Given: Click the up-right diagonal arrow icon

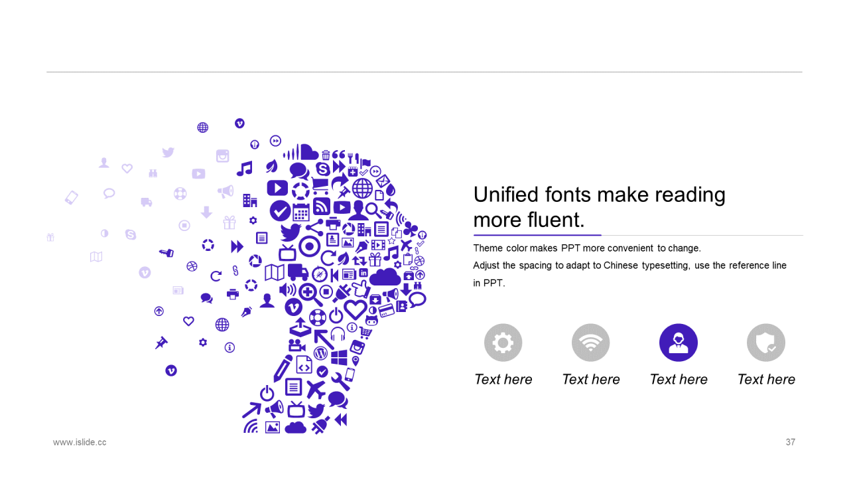Looking at the screenshot, I should tap(252, 410).
